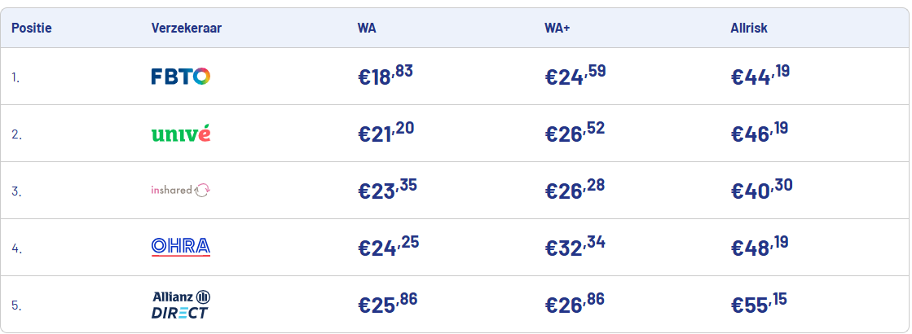Select the Verzekeraar column header
Screen dimensions: 912x334
(187, 29)
